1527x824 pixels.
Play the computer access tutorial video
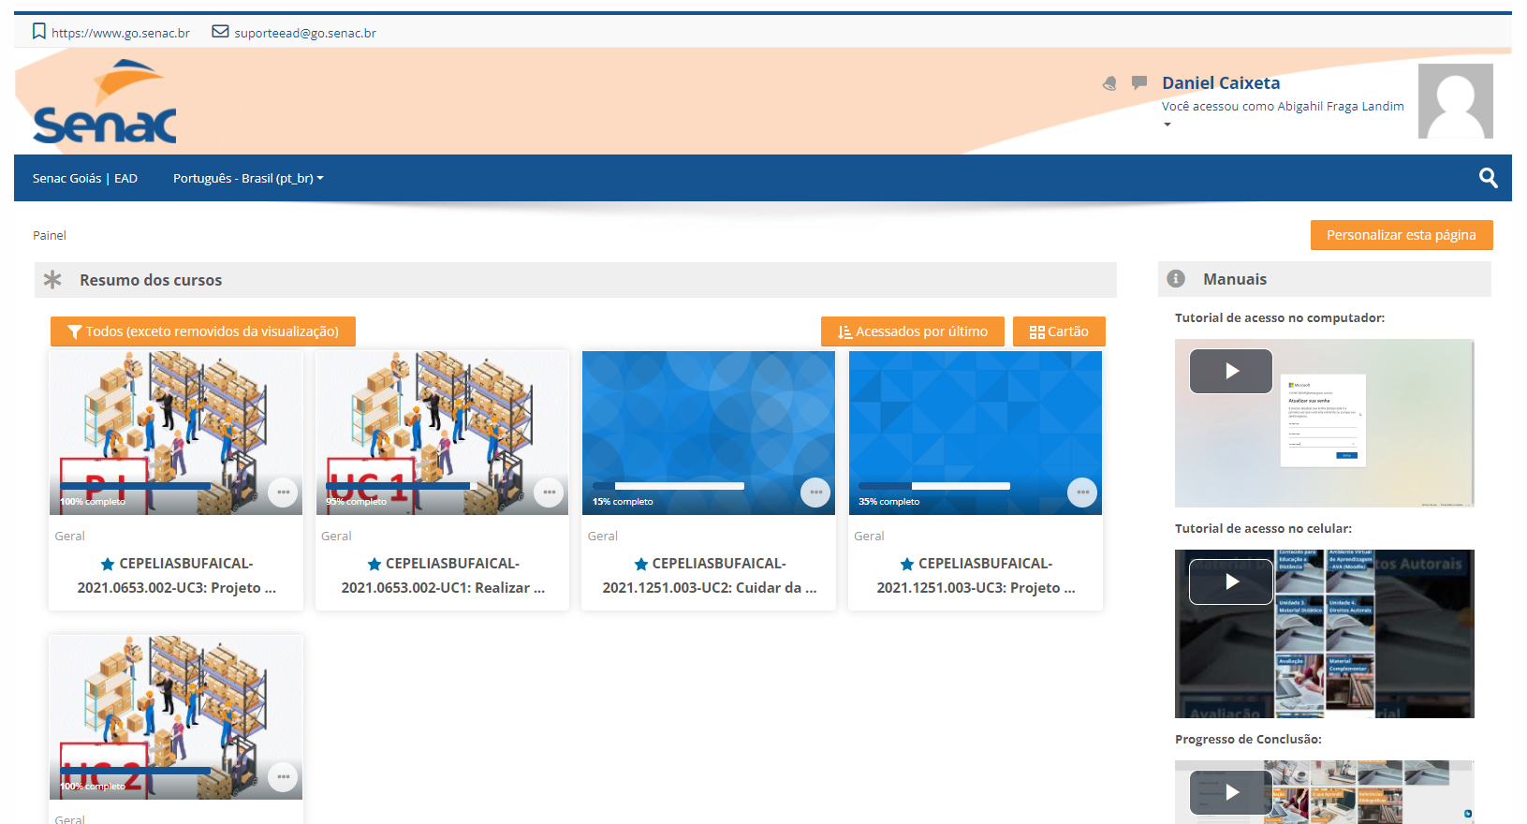pos(1231,372)
